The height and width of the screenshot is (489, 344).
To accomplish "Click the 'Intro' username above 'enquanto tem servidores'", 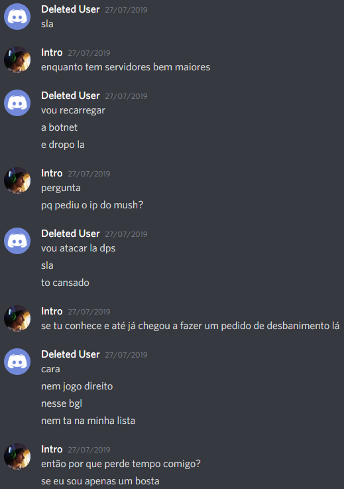I will (52, 52).
